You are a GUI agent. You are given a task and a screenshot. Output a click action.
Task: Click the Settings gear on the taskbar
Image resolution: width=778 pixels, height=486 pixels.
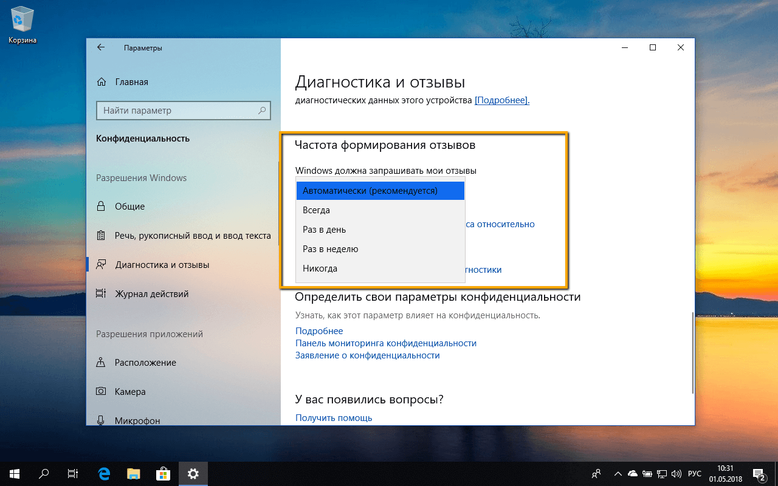point(193,474)
